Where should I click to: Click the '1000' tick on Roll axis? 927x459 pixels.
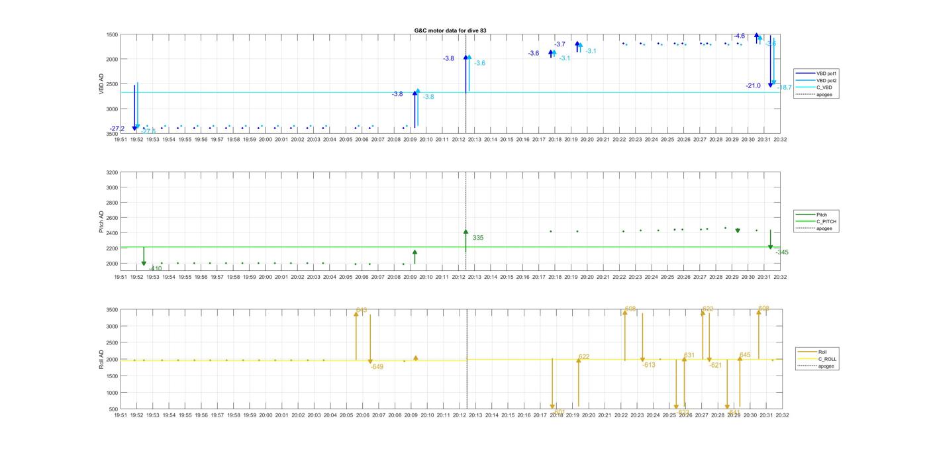coord(113,393)
